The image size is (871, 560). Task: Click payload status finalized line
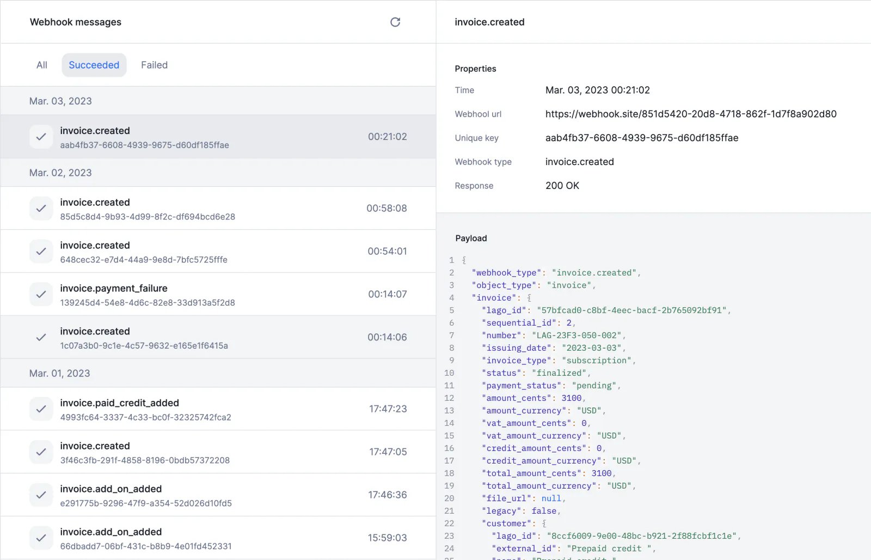[536, 373]
